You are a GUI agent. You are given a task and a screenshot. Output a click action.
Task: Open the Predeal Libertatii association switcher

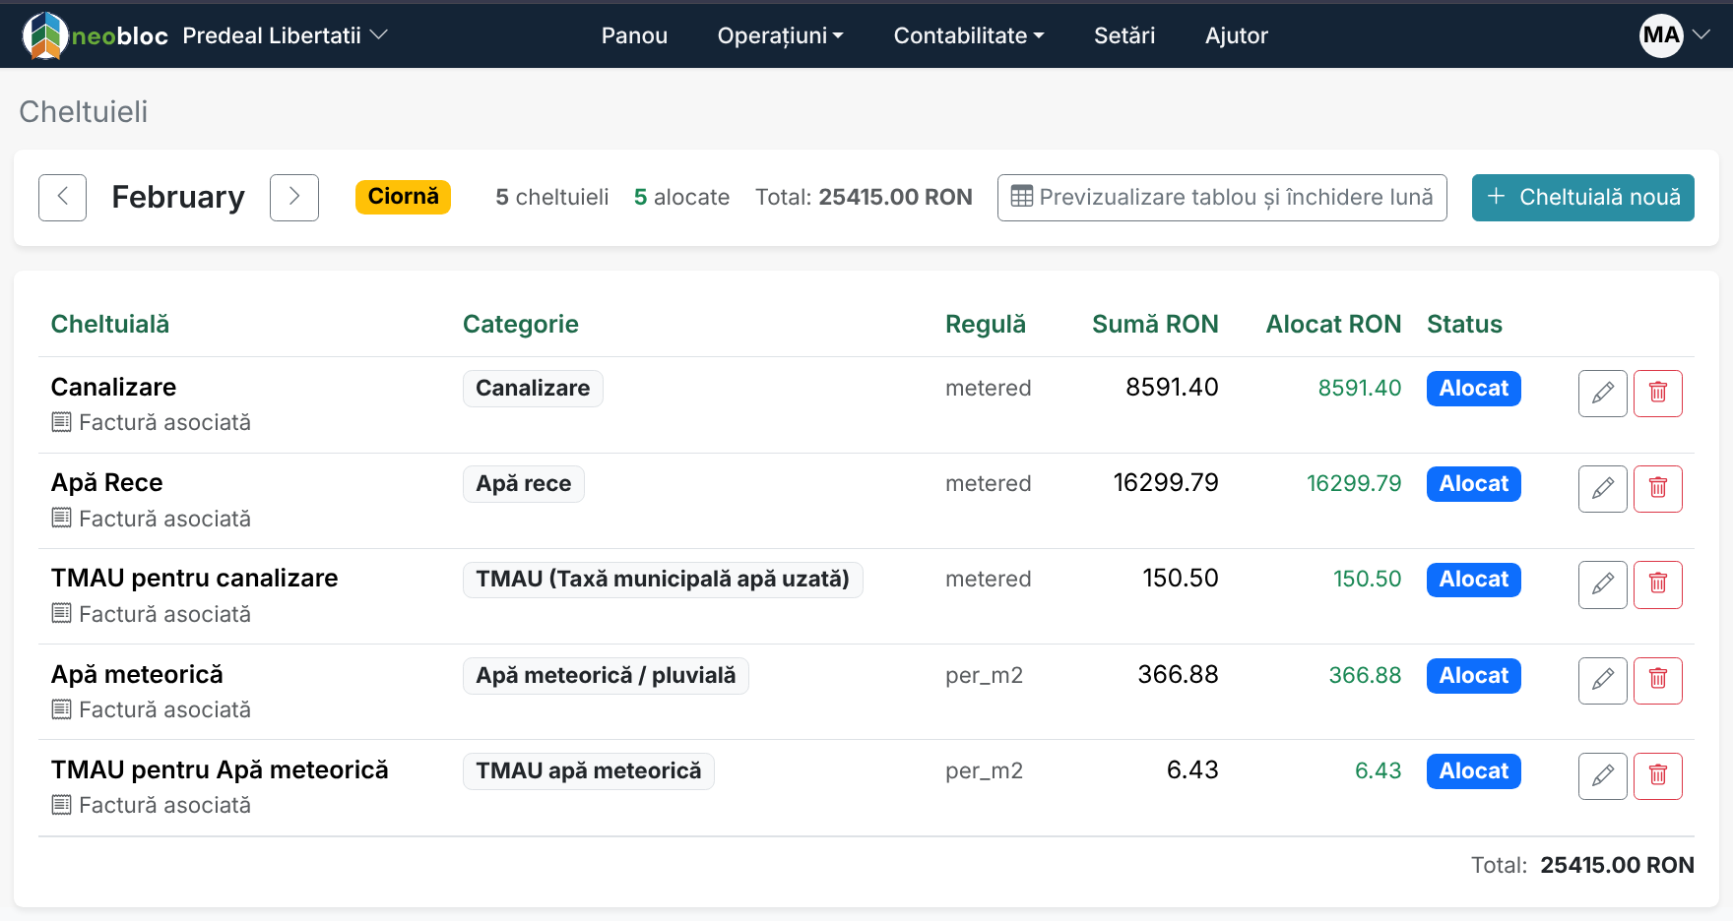[286, 35]
